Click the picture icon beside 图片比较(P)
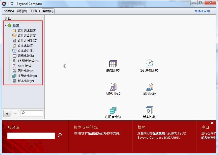Screen dimensions: 218x155 click(x=14, y=71)
